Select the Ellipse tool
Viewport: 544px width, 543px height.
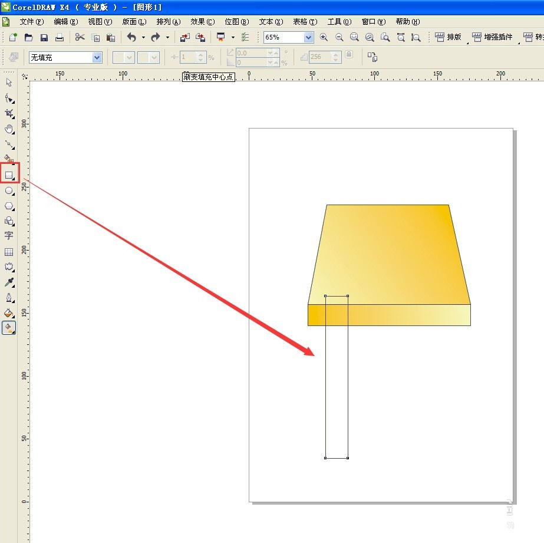pyautogui.click(x=9, y=190)
